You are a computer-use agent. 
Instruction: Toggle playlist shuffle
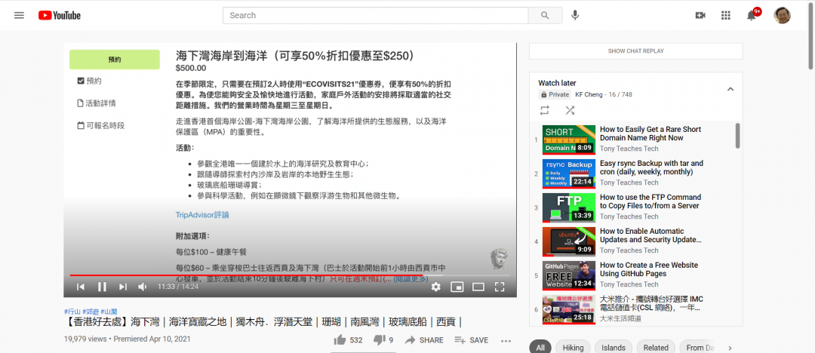(x=570, y=110)
